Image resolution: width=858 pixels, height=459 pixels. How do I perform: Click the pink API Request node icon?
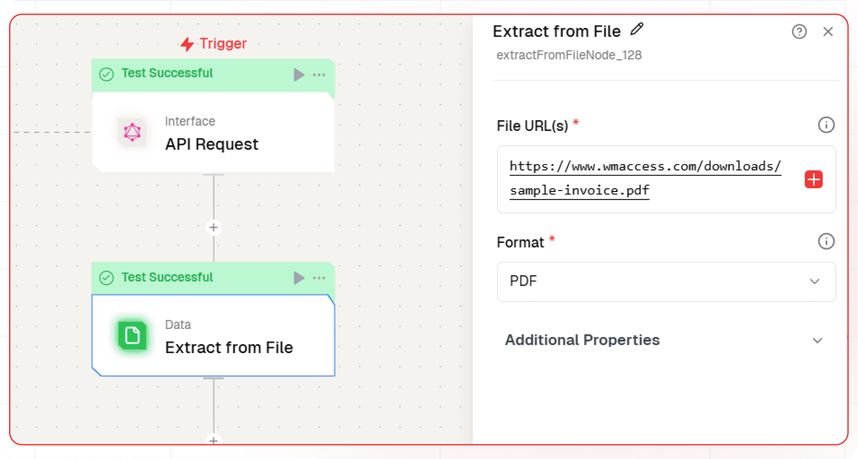tap(132, 132)
